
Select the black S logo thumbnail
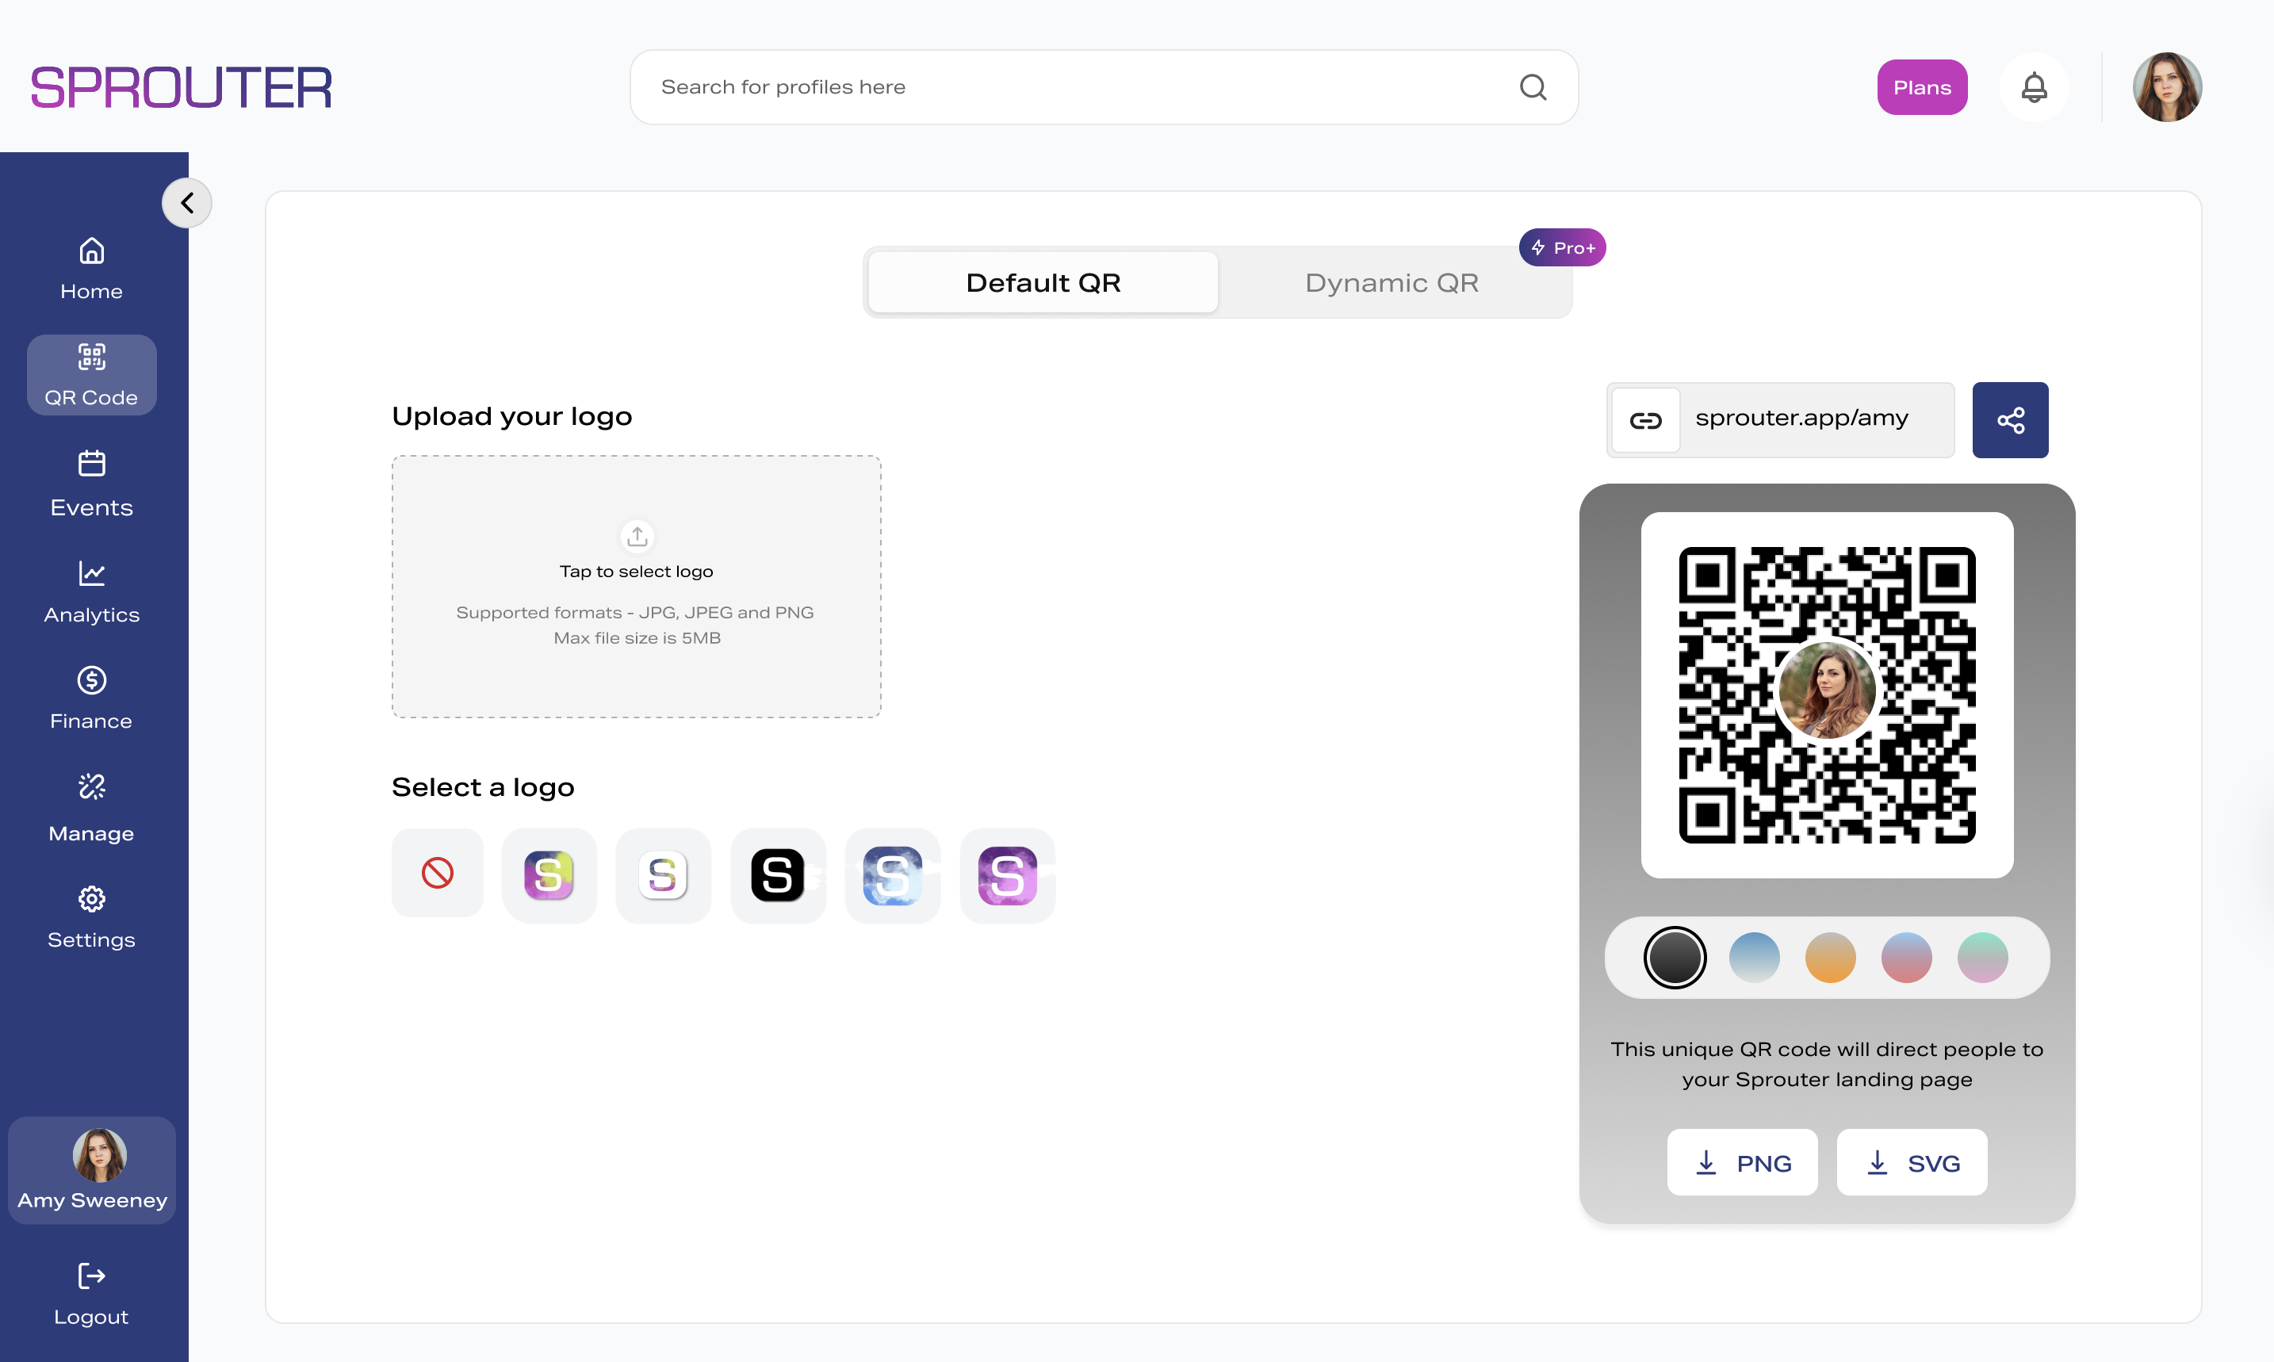pos(777,874)
